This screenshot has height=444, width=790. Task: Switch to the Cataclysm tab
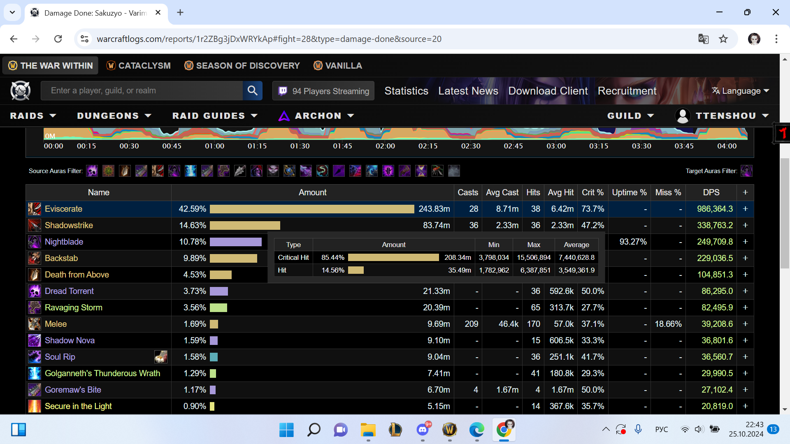pyautogui.click(x=139, y=66)
